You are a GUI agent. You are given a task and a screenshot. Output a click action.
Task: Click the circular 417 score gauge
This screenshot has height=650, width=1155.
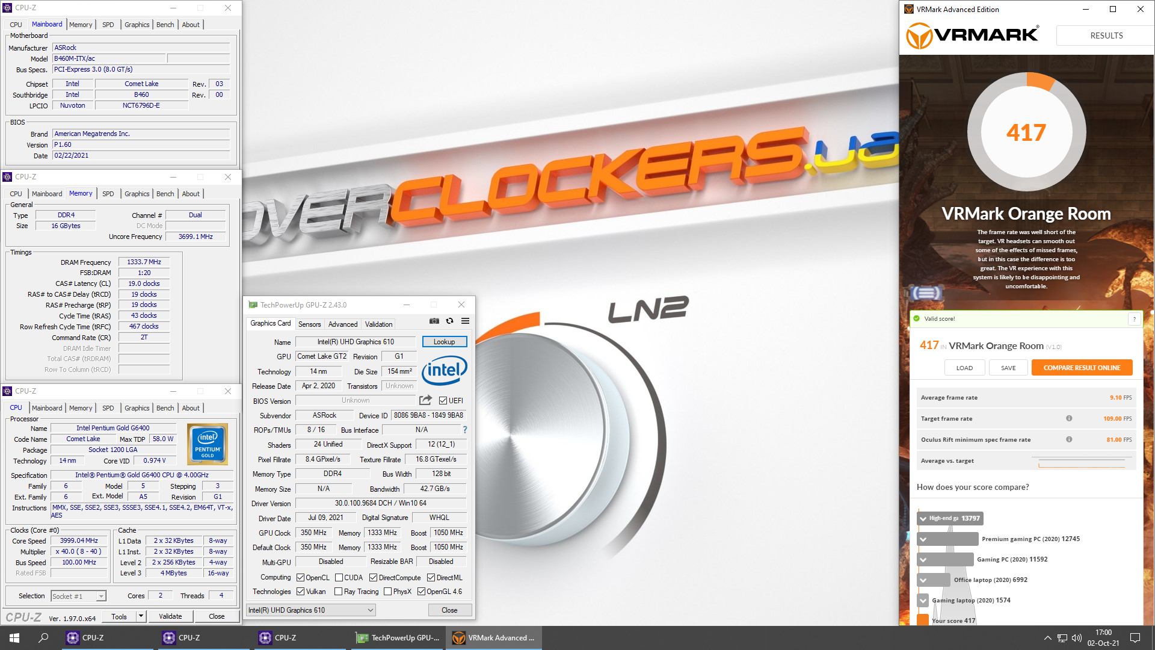tap(1026, 132)
